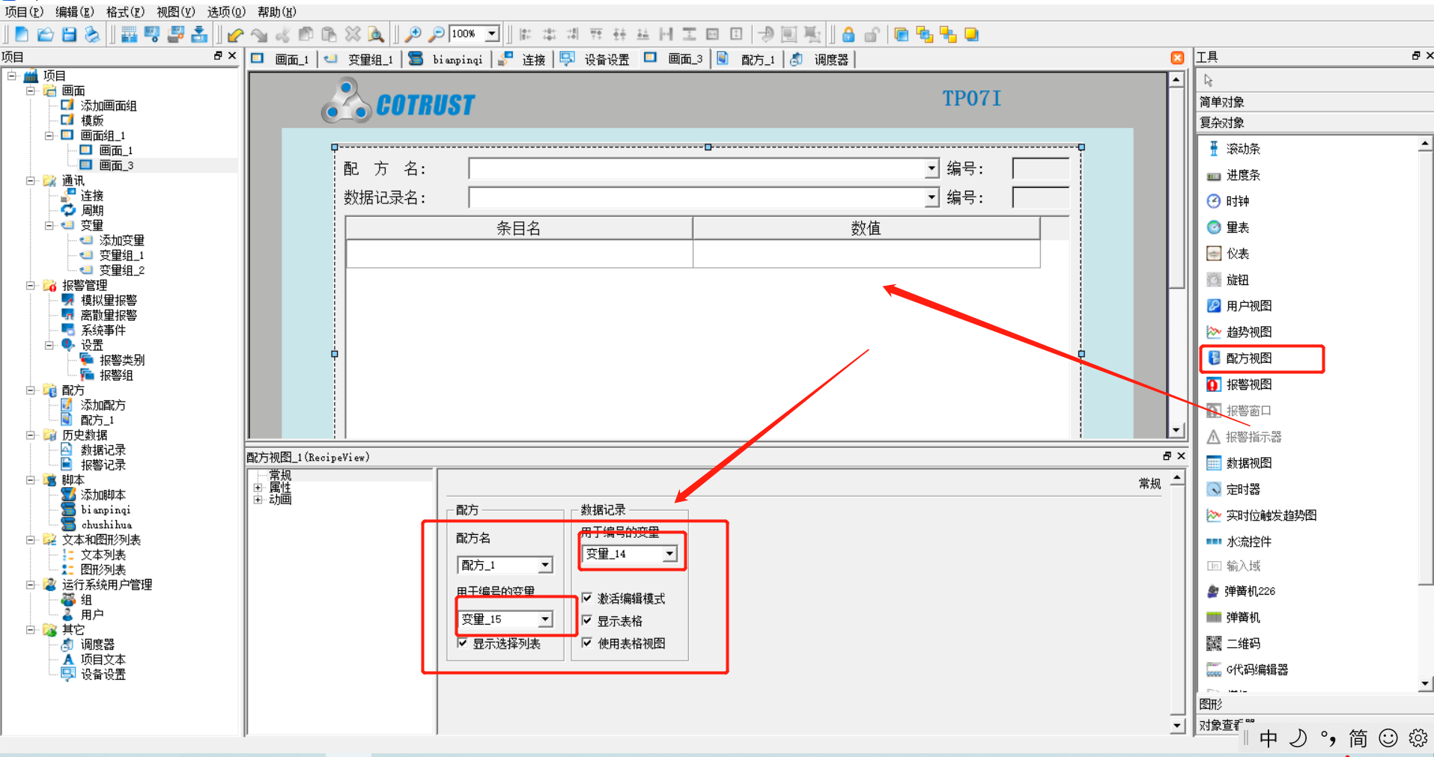Toggle the 显示表格 checkbox
The image size is (1434, 757).
tap(587, 621)
